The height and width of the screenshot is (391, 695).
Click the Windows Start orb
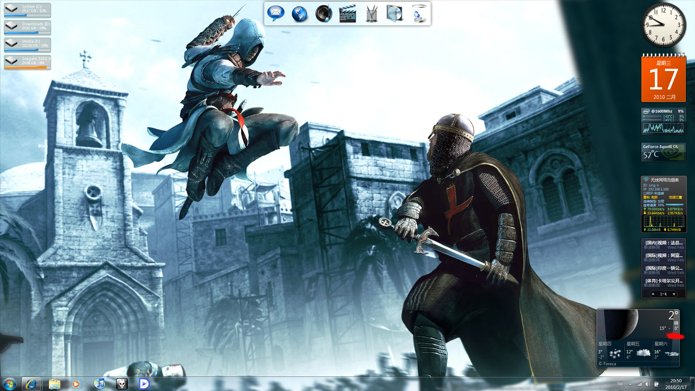point(10,384)
